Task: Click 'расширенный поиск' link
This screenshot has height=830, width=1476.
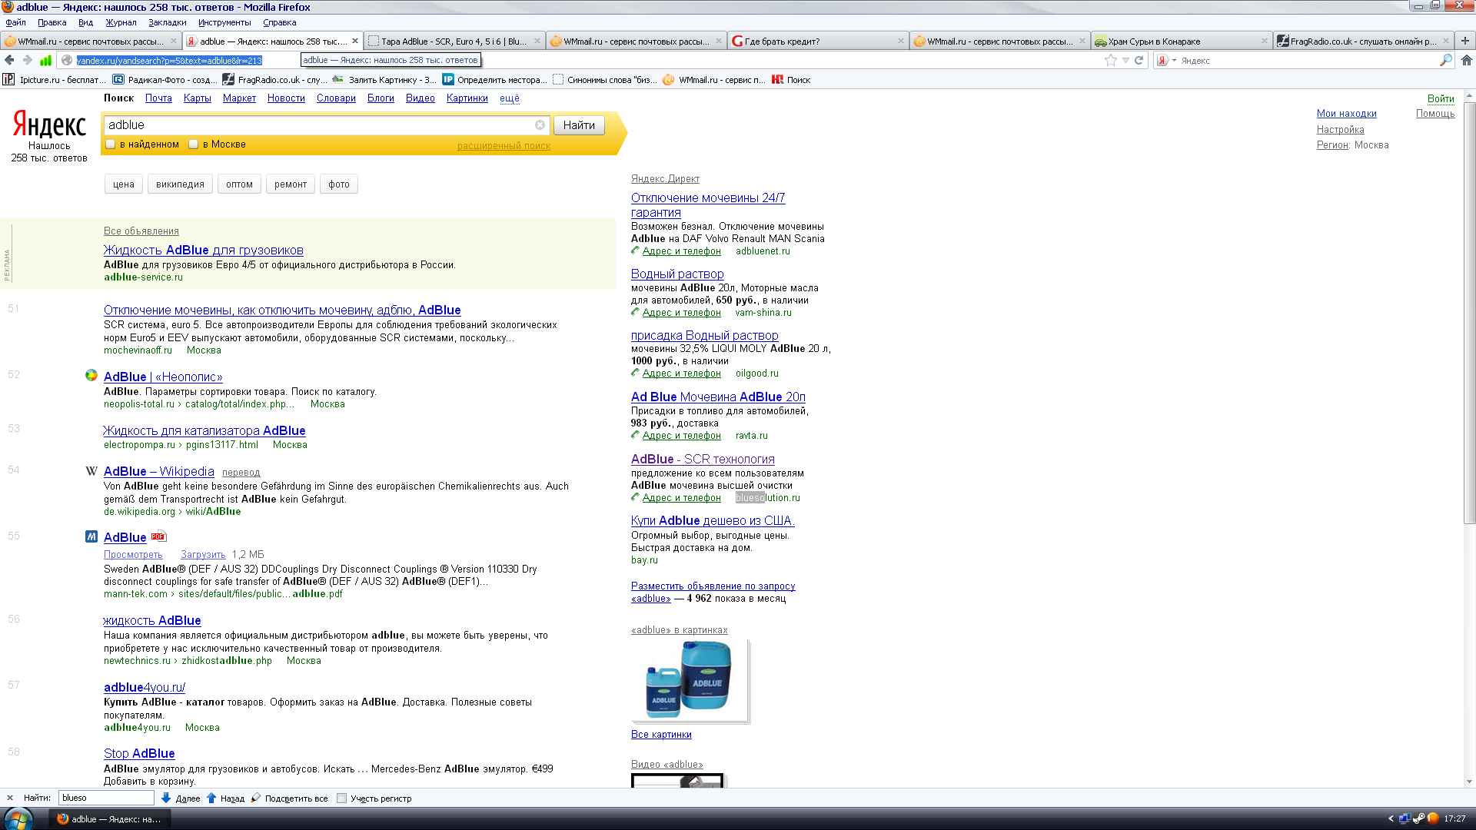Action: pyautogui.click(x=504, y=146)
